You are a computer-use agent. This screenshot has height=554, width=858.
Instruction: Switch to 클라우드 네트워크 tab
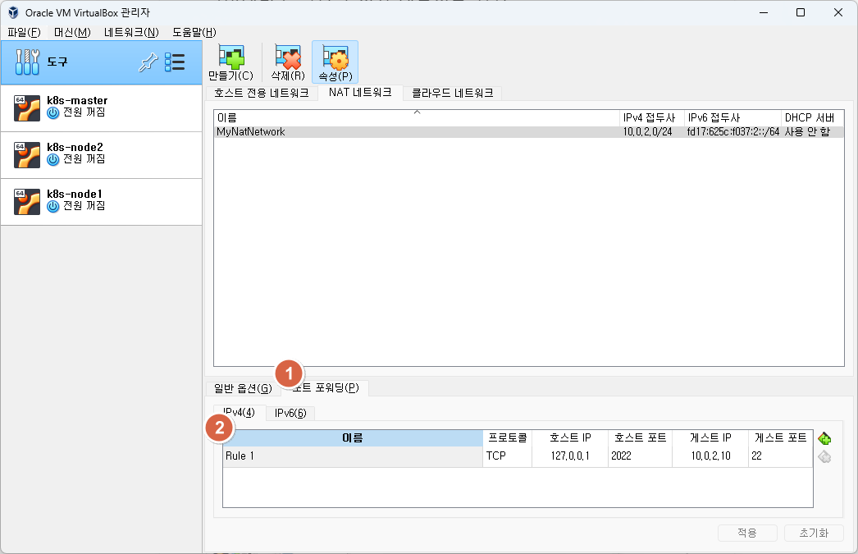453,93
